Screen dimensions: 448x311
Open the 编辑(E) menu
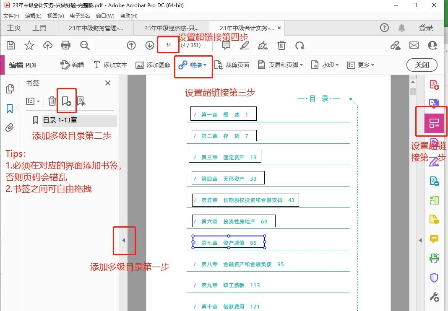33,16
